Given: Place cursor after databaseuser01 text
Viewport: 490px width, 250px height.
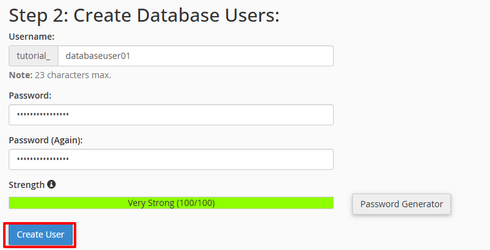Looking at the screenshot, I should [131, 56].
